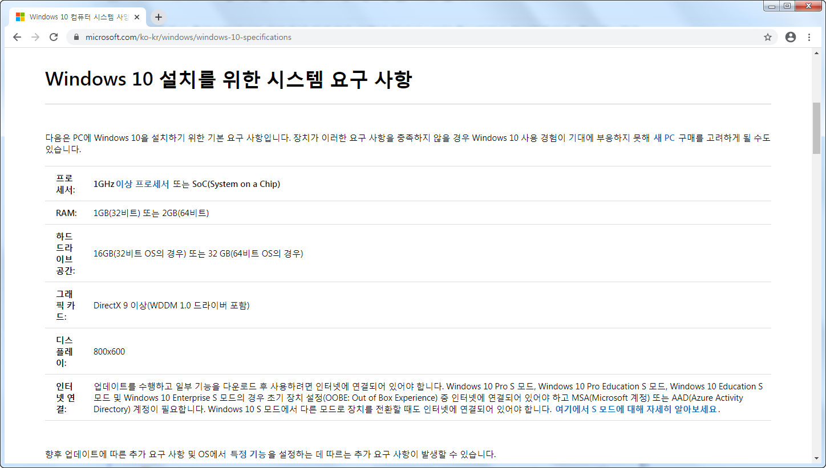The width and height of the screenshot is (826, 468).
Task: Click the SoC(System on a Chip) text
Action: pos(236,184)
